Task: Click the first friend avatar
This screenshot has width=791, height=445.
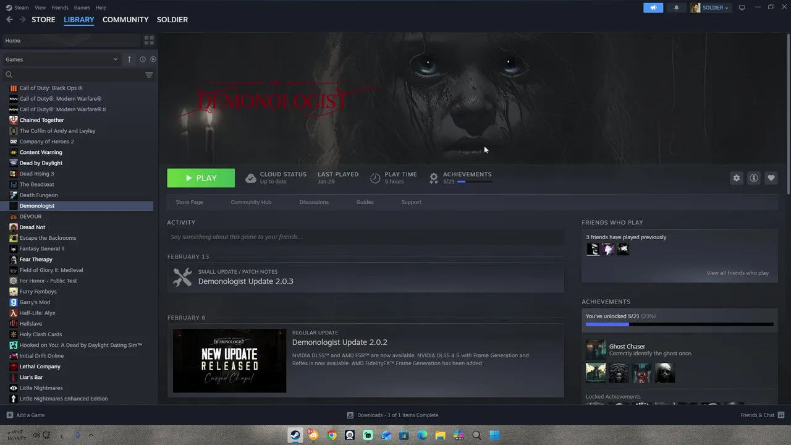Action: coord(593,249)
